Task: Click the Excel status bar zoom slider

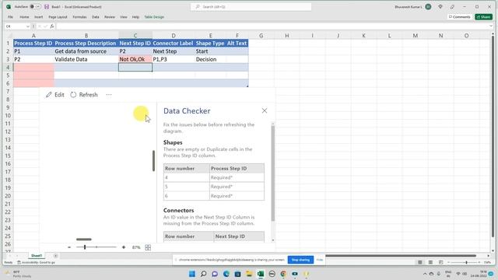Action: pos(466,262)
